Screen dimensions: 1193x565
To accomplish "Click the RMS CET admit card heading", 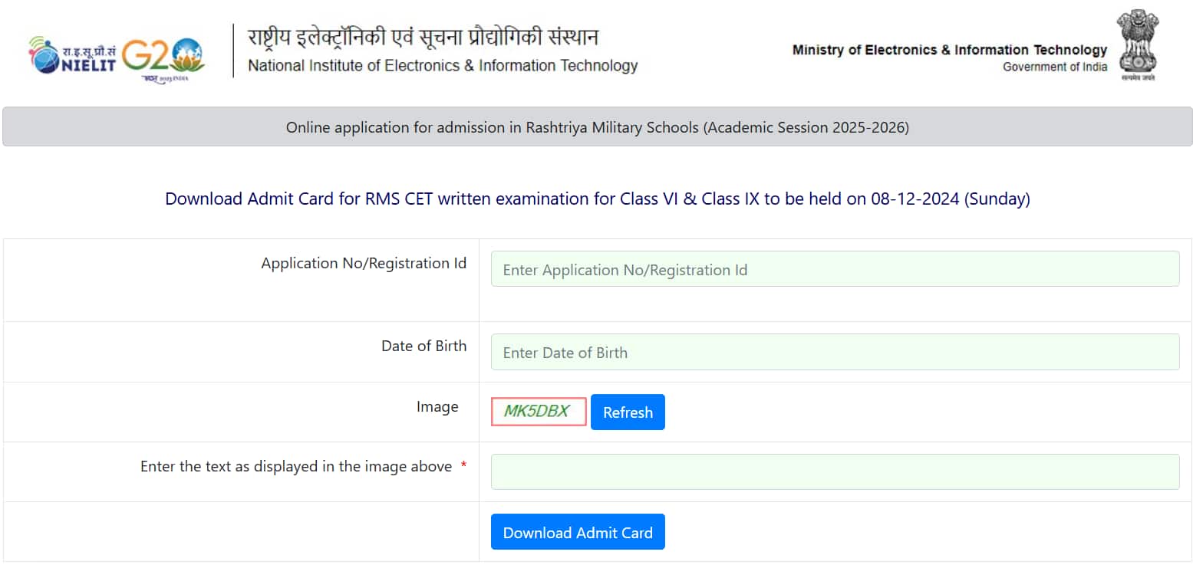I will tap(597, 199).
